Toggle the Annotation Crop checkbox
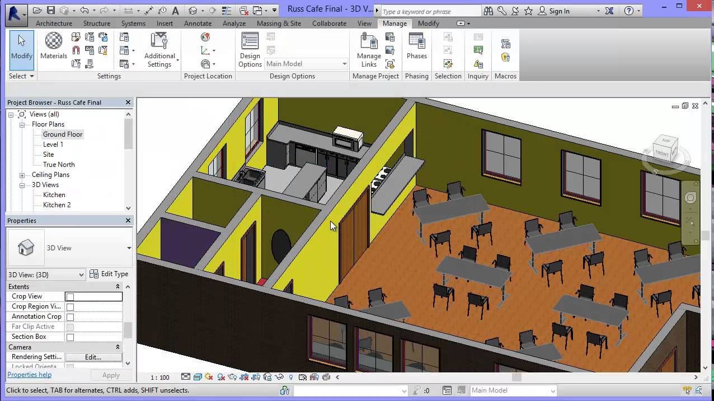Image resolution: width=714 pixels, height=401 pixels. tap(70, 317)
